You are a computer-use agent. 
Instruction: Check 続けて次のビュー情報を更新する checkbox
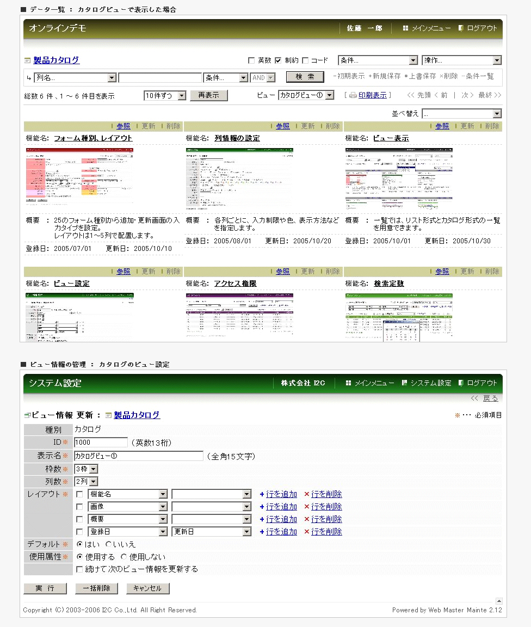click(80, 570)
